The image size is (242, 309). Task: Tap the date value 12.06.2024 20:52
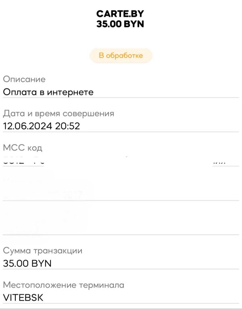point(42,126)
